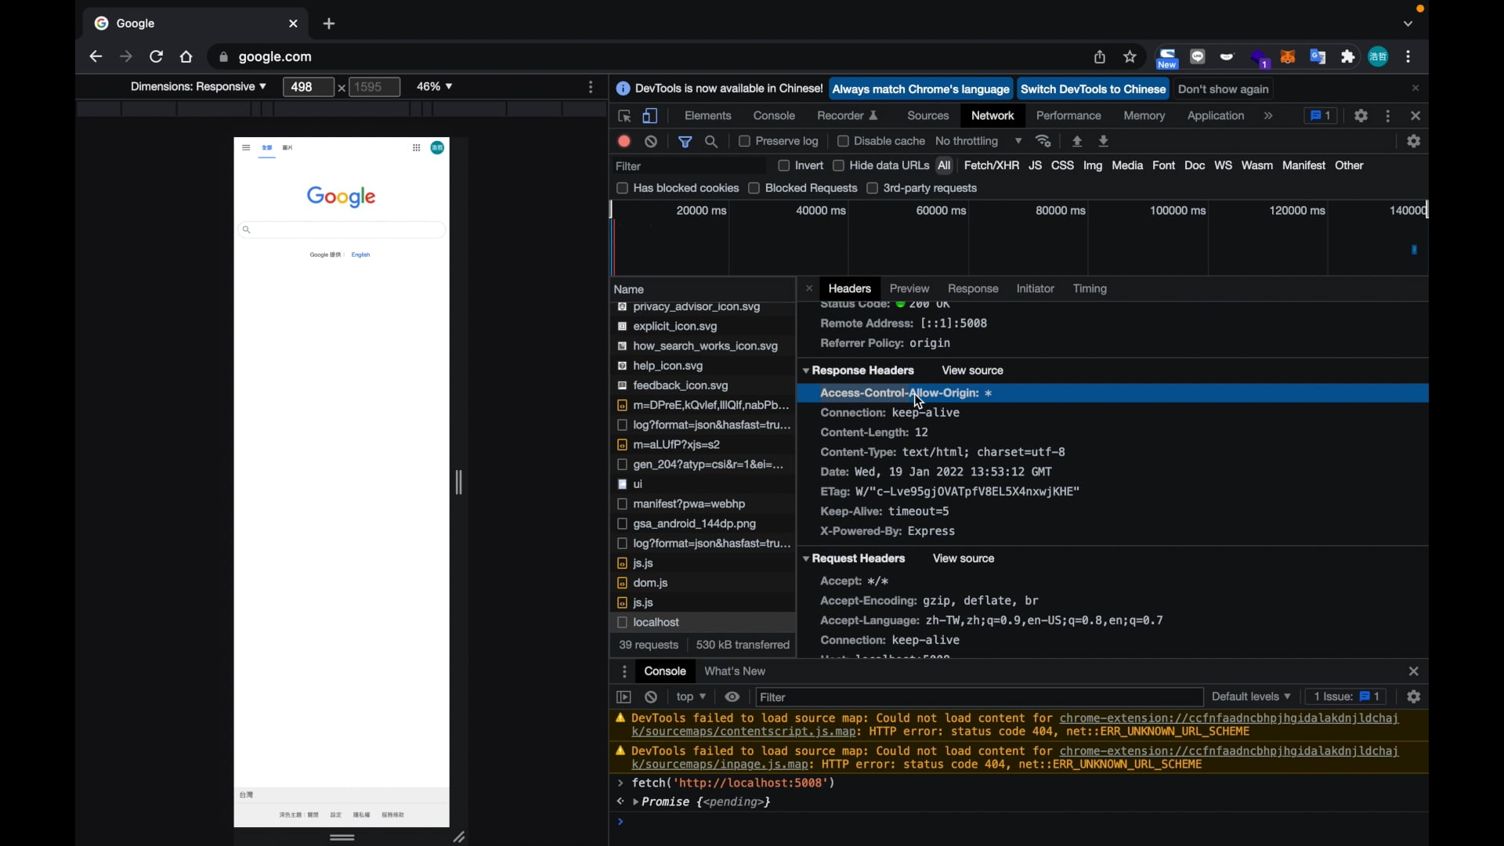Clear the network log
The height and width of the screenshot is (846, 1504).
(x=651, y=142)
